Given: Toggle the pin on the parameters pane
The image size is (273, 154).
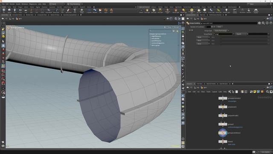Looking at the screenshot, I should 268,19.
